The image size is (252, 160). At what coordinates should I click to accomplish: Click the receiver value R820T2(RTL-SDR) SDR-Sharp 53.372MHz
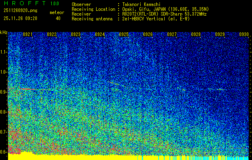164,14
